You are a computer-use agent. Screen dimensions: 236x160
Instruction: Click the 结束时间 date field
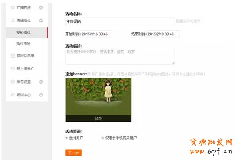(163, 34)
